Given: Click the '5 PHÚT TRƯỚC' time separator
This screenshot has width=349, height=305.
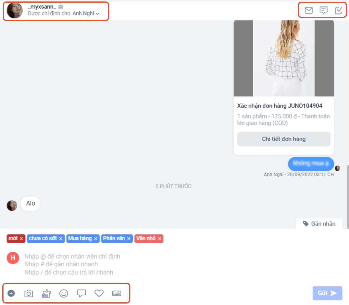Looking at the screenshot, I should tap(173, 186).
